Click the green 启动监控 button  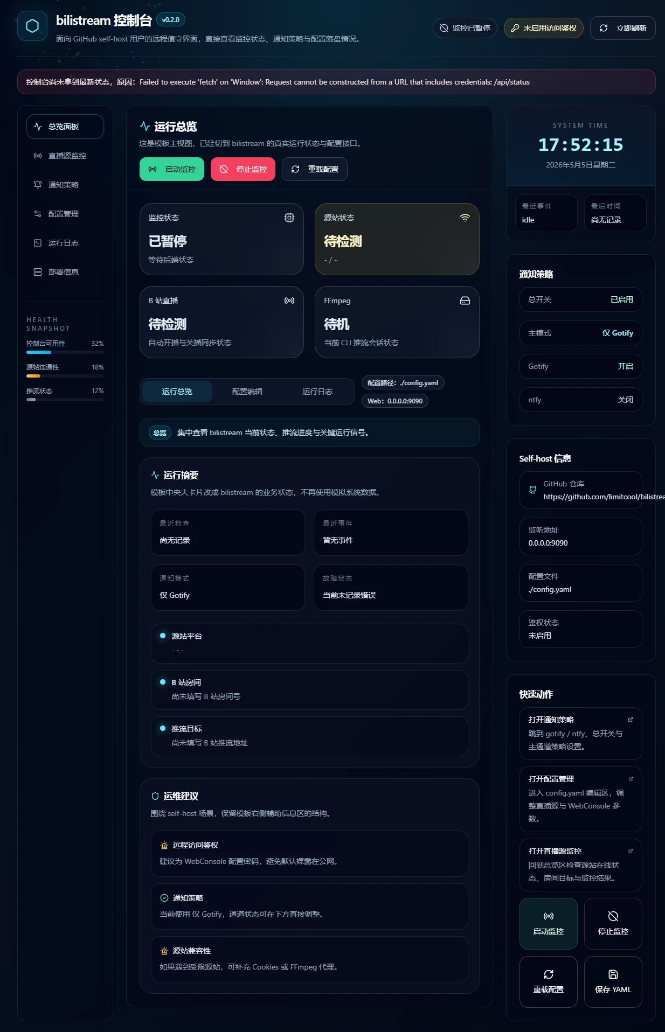pyautogui.click(x=172, y=169)
